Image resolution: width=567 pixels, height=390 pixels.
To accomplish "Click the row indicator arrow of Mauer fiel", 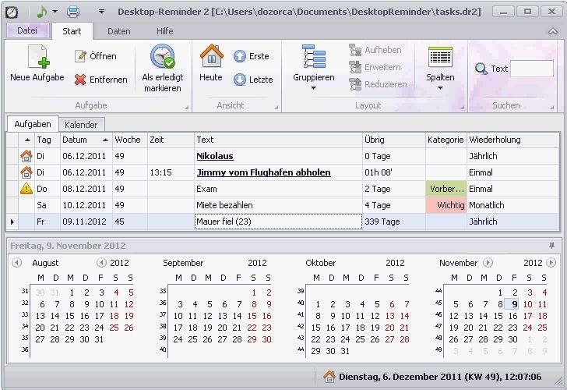I will pyautogui.click(x=12, y=222).
